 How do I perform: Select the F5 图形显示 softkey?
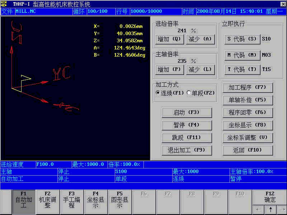pos(120,202)
